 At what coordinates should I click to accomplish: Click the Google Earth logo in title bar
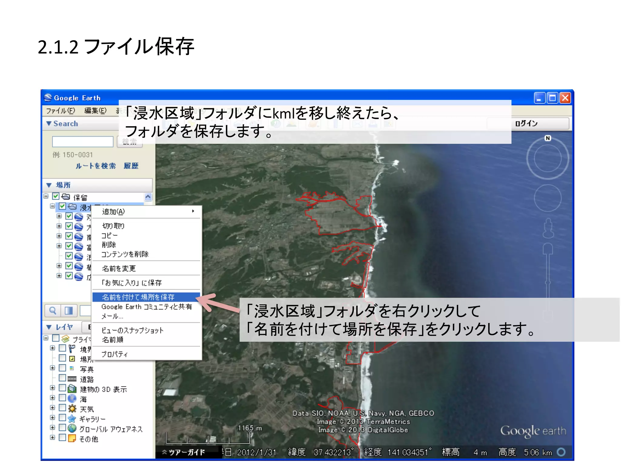pyautogui.click(x=48, y=98)
